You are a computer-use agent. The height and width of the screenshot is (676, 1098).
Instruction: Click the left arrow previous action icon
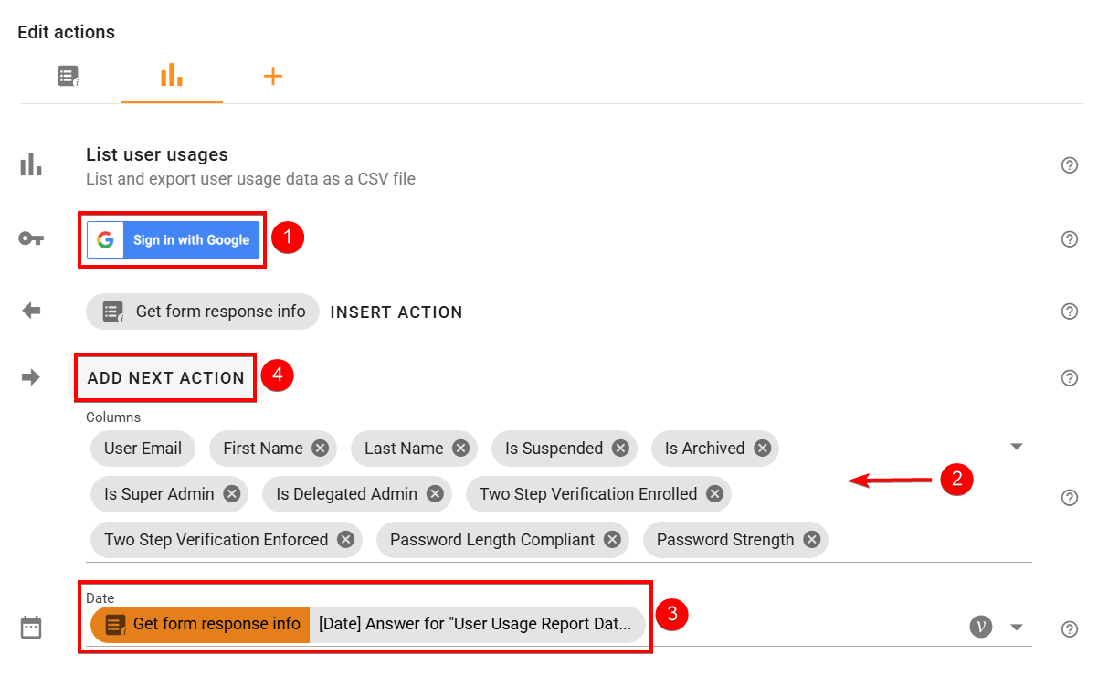click(30, 311)
